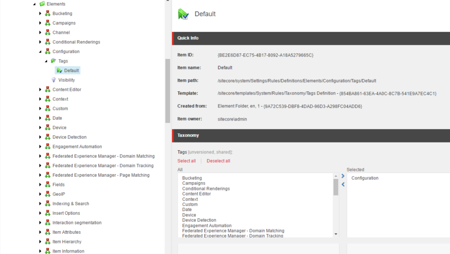
Task: Click the Visibility lightbulb icon
Action: point(54,80)
